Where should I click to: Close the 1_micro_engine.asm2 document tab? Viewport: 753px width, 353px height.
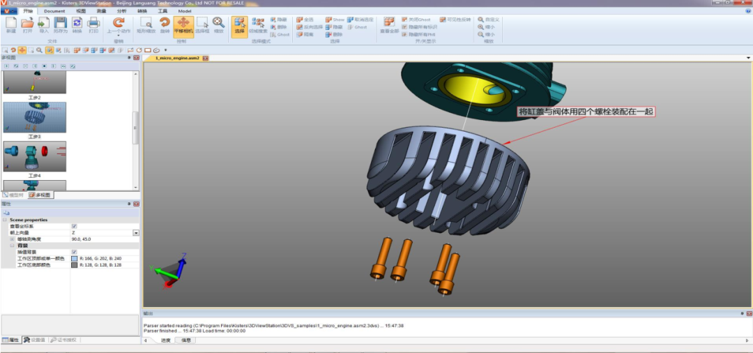coord(206,58)
